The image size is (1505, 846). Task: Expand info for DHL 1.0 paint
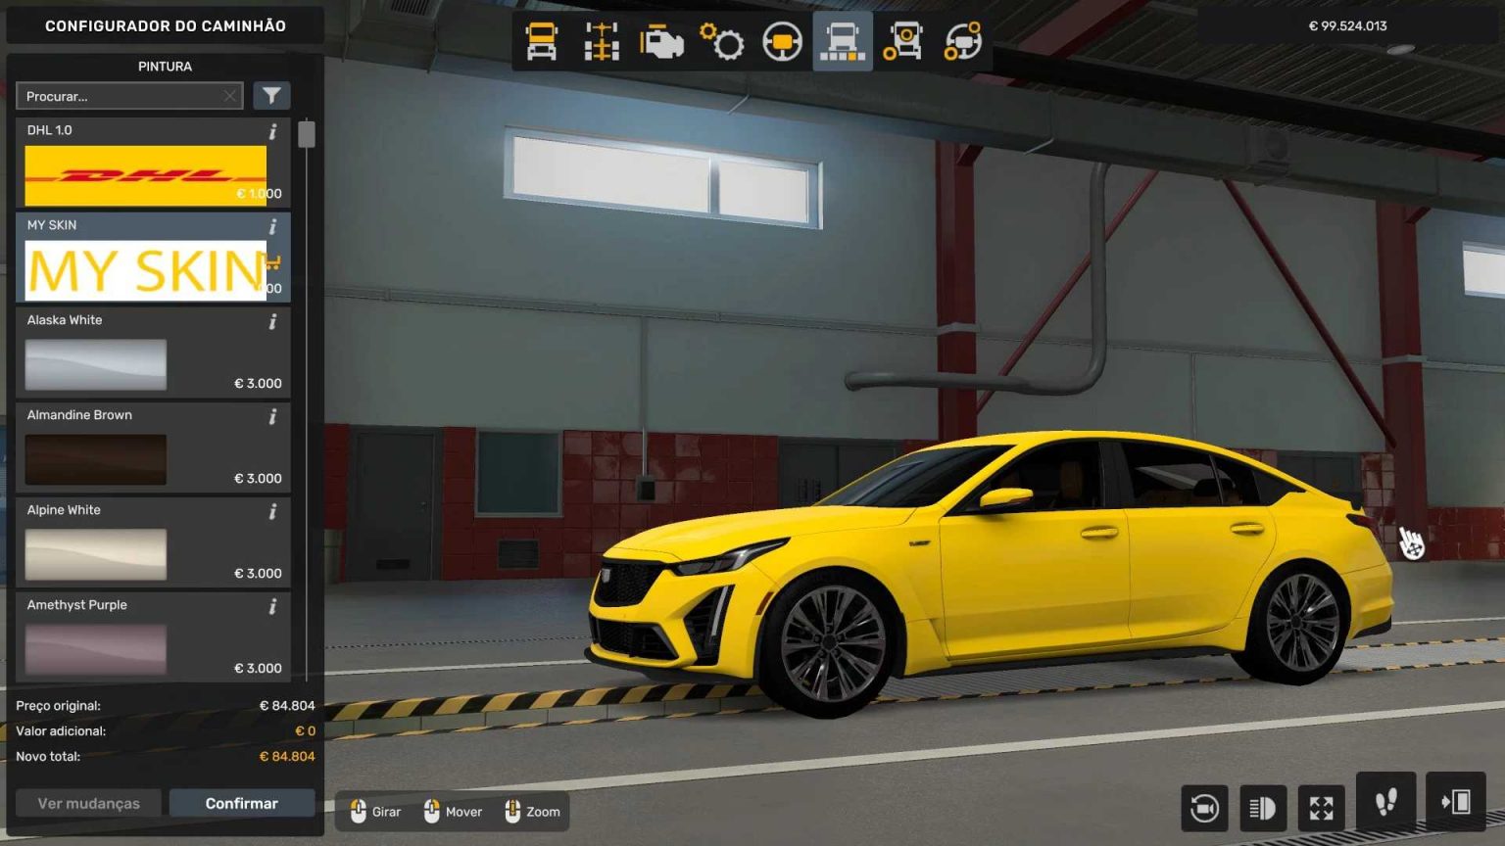click(x=273, y=129)
